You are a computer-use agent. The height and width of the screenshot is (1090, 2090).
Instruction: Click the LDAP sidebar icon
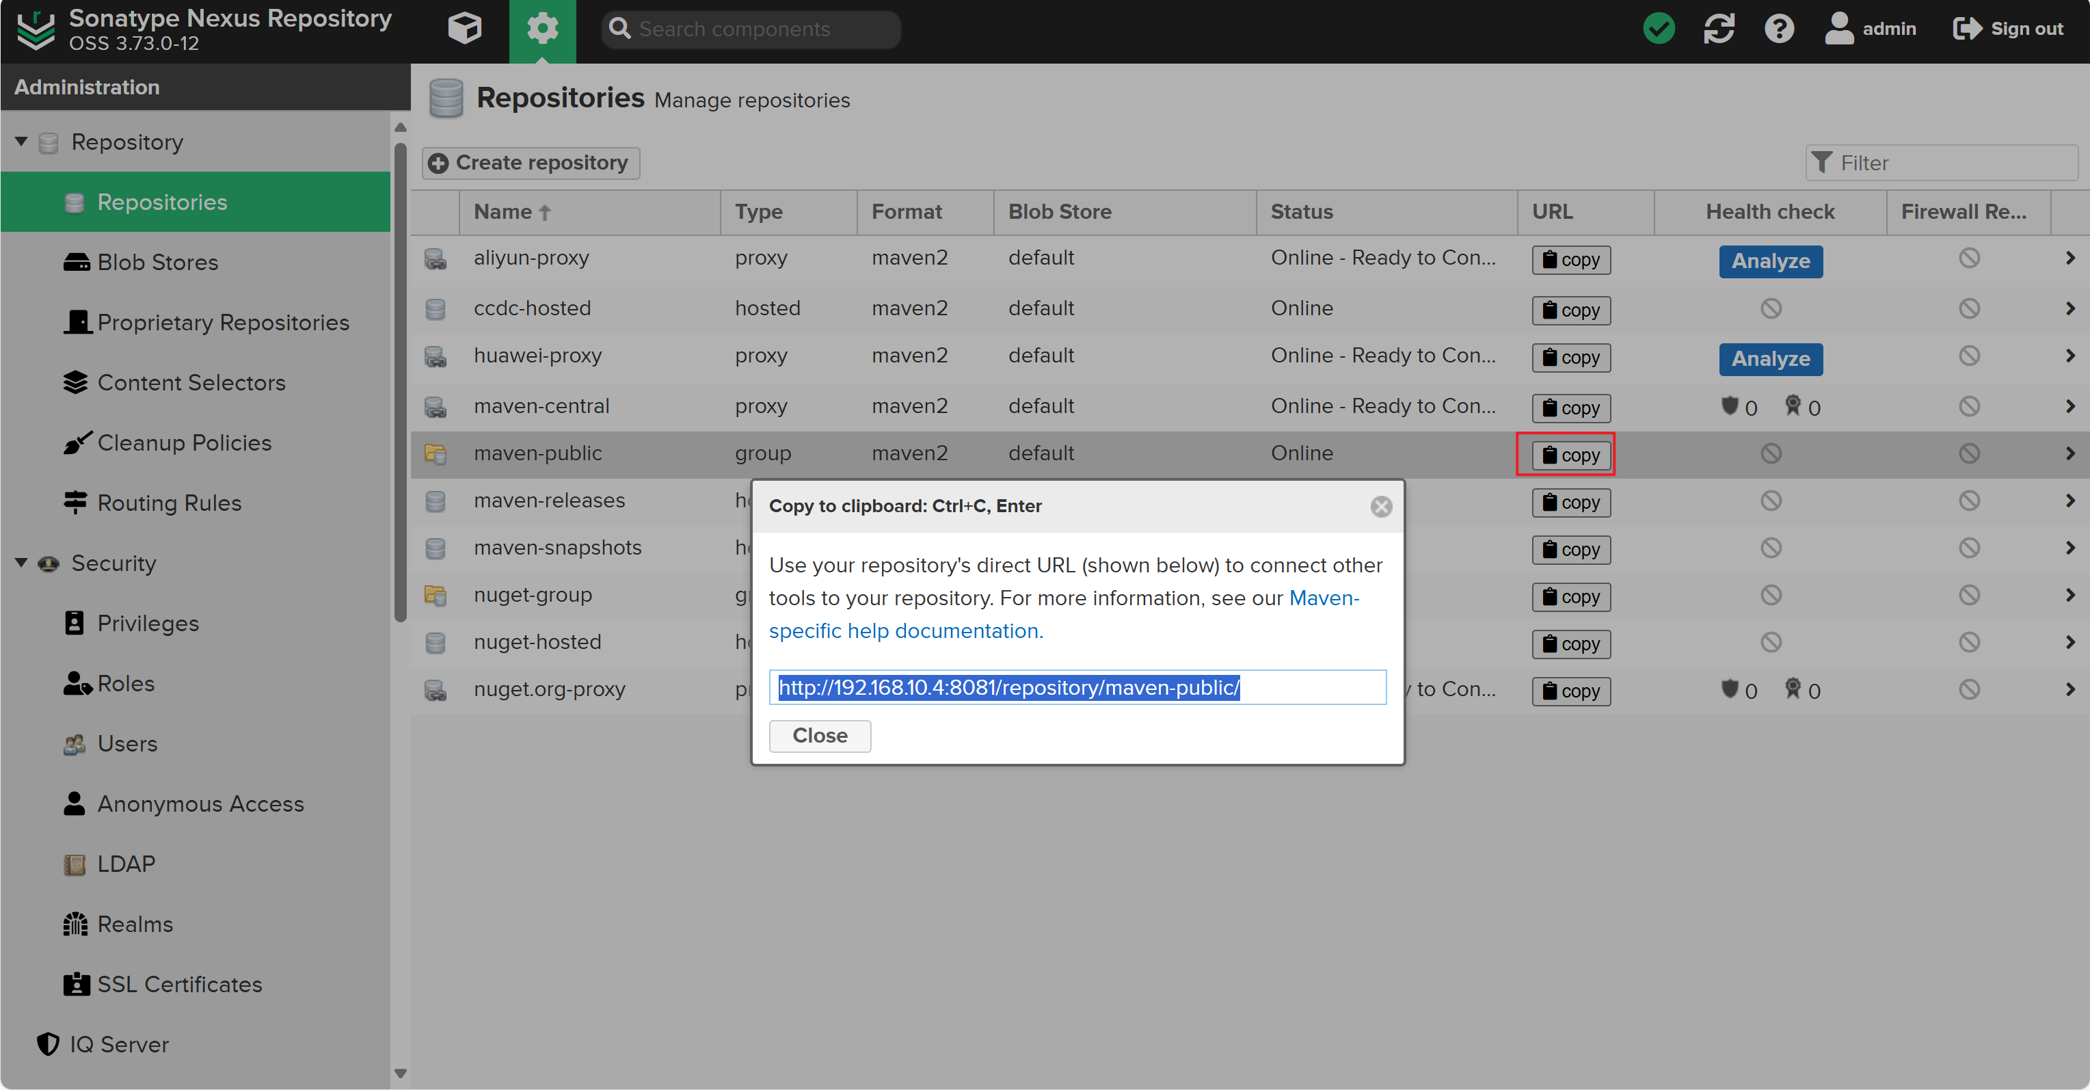75,864
